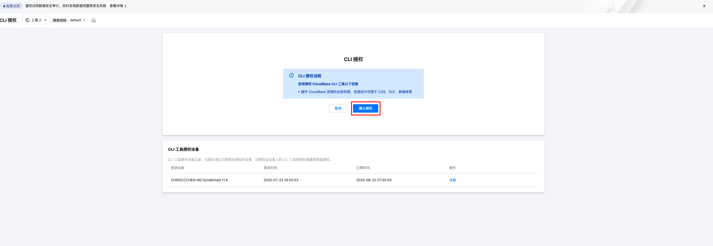Expand the default environment dropdown
The image size is (713, 246).
click(x=78, y=20)
